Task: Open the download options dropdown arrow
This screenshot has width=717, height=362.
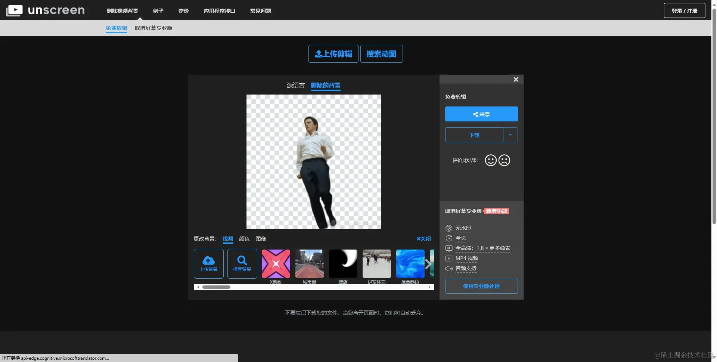Action: [510, 135]
